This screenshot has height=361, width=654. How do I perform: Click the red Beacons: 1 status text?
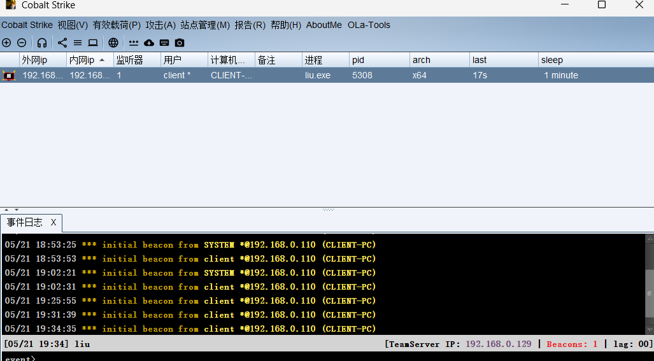tap(572, 344)
